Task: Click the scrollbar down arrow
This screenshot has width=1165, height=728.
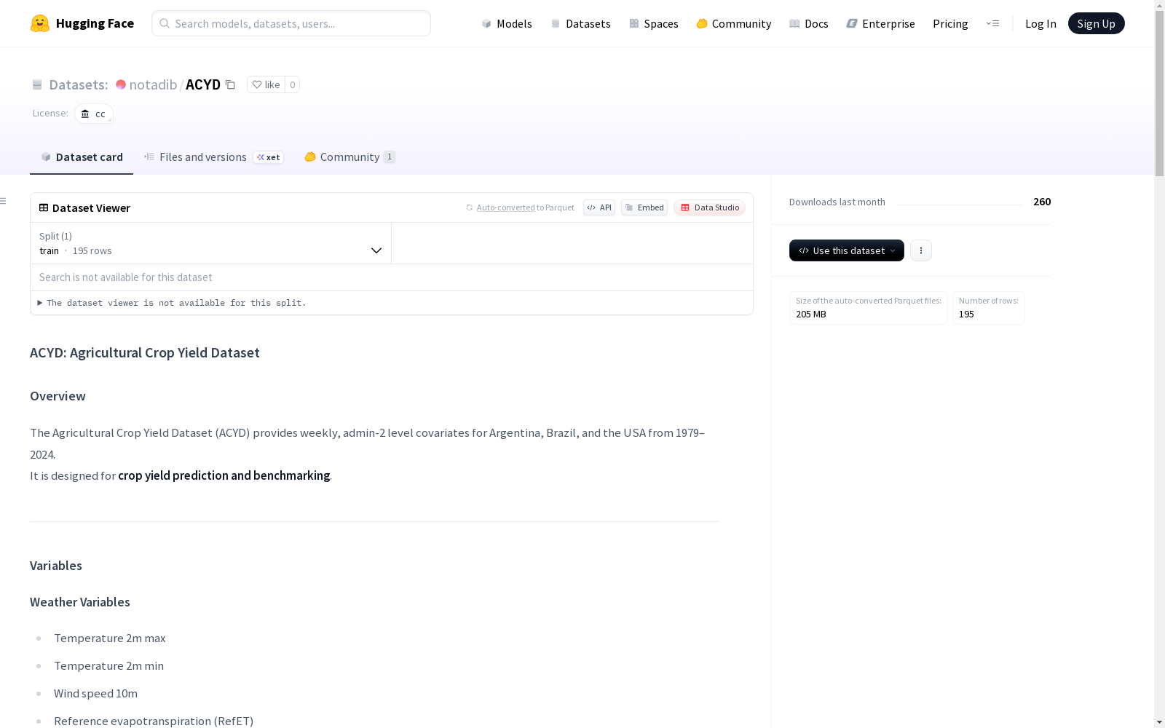Action: [x=1159, y=722]
